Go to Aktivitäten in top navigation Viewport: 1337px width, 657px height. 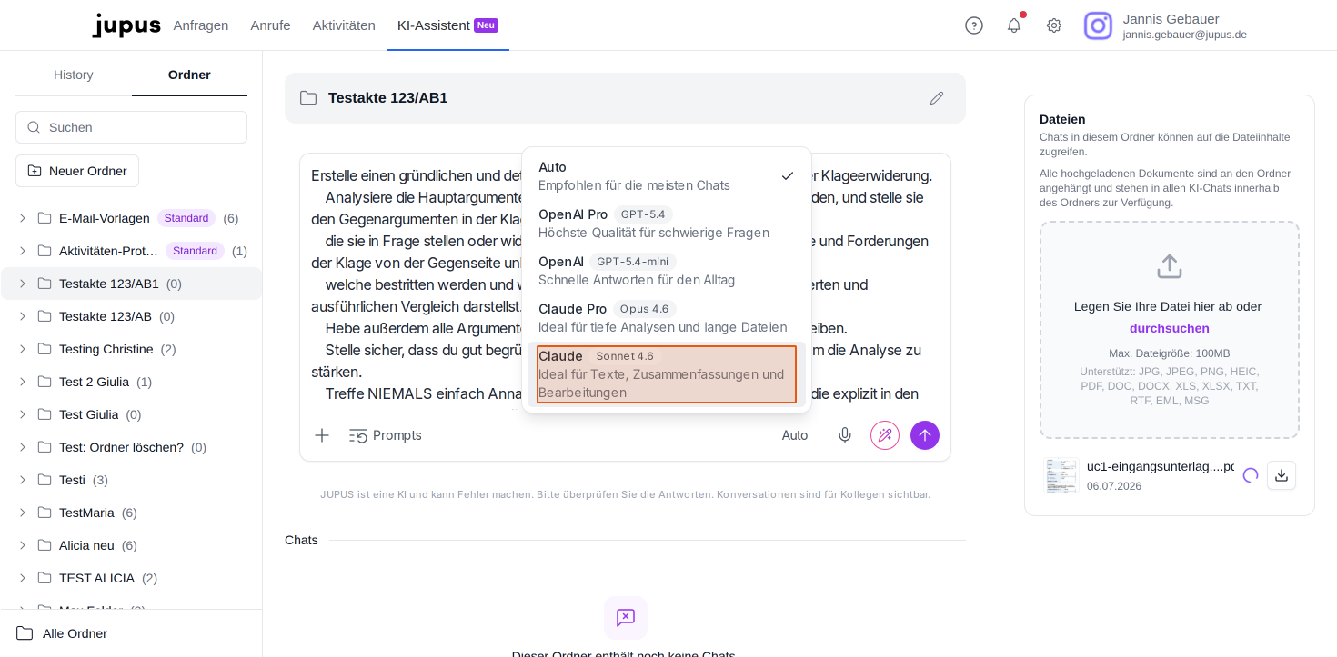[344, 25]
